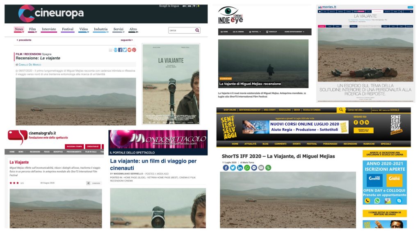
Task: Open the Festival tab on Cineuropa
Action: point(68,29)
